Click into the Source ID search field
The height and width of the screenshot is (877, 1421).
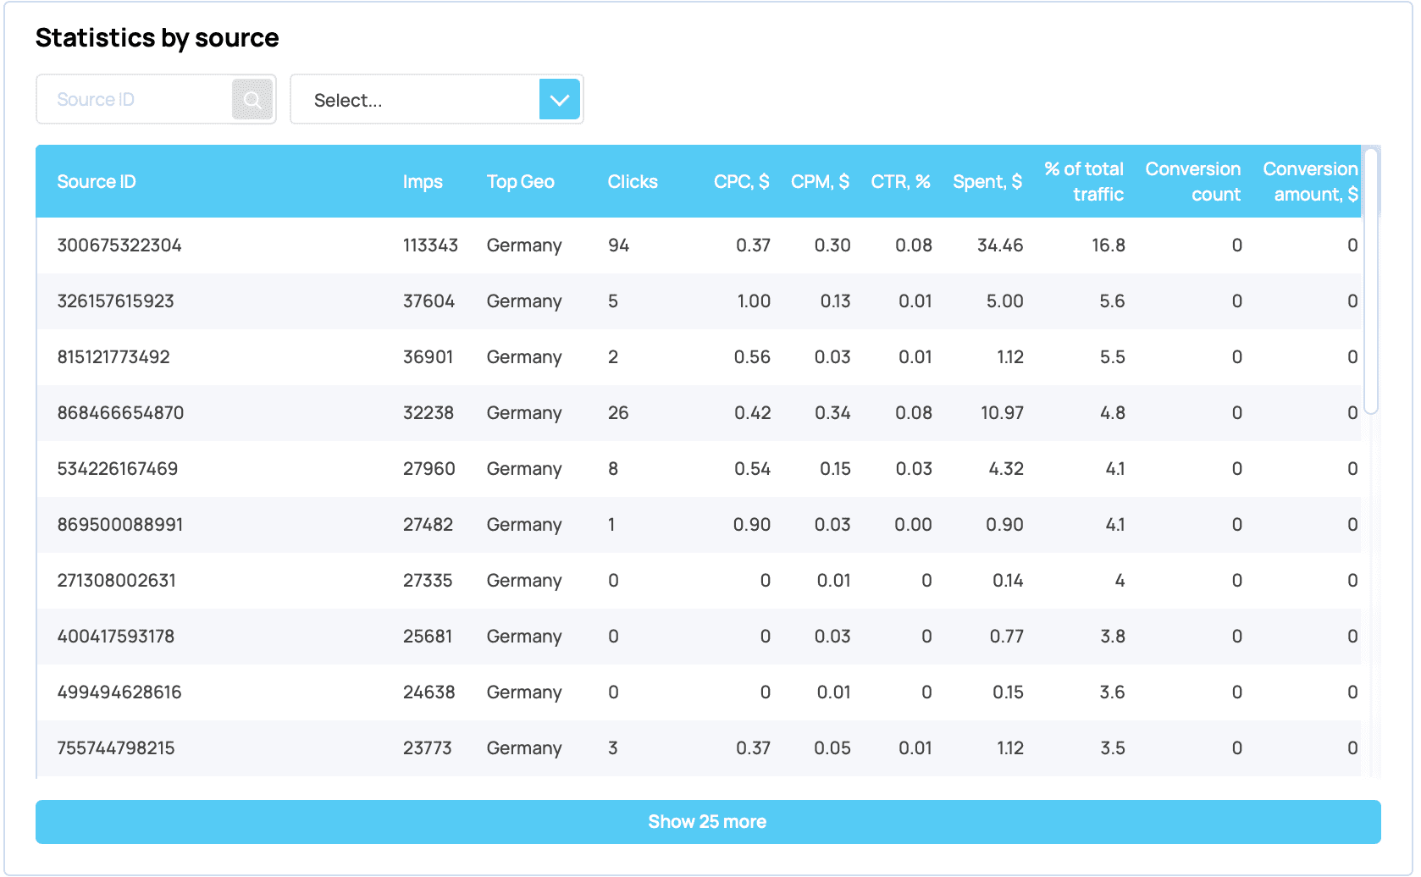(x=135, y=100)
